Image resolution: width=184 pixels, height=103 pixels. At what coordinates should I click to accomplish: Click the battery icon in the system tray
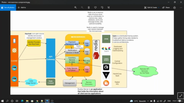pyautogui.click(x=151, y=101)
